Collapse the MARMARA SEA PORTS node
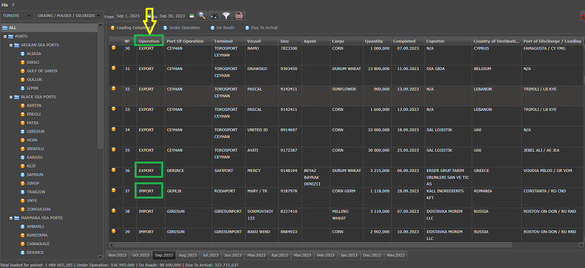The image size is (585, 268). click(11, 218)
